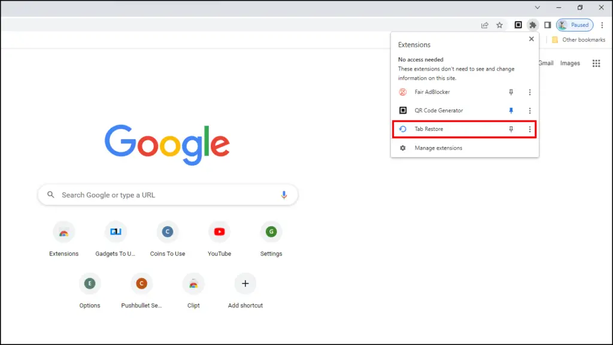
Task: Click the Google logo
Action: coord(168,145)
